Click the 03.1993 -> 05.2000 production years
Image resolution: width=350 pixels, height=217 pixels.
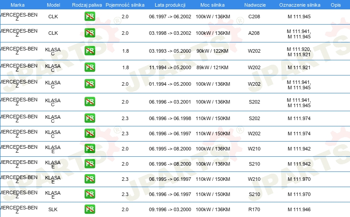point(170,51)
